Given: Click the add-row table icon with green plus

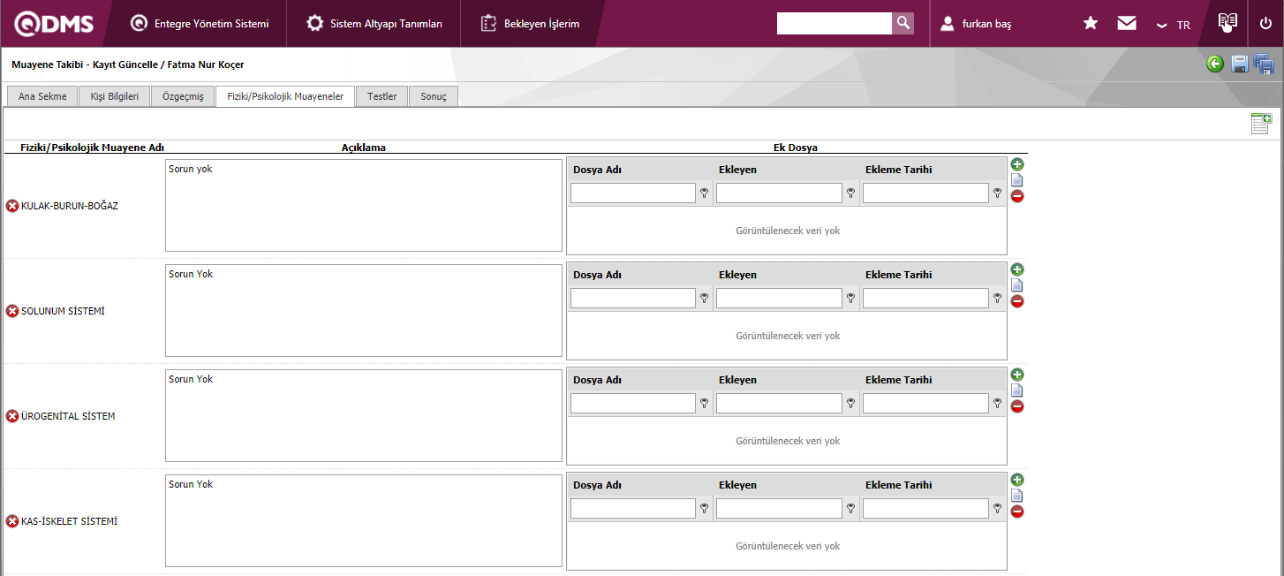Looking at the screenshot, I should (x=1260, y=124).
